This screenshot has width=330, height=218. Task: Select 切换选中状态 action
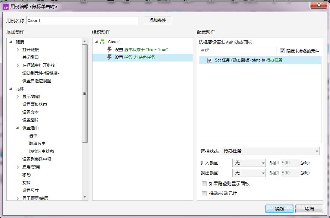click(x=41, y=151)
